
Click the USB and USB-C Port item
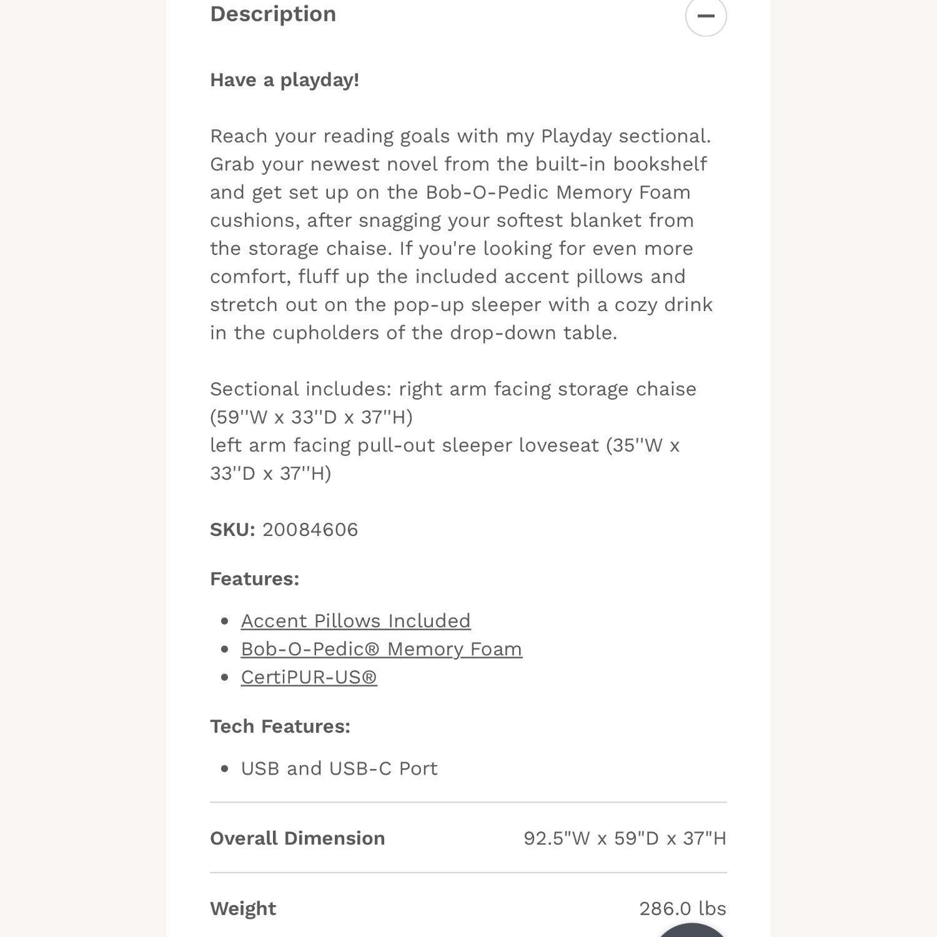339,768
